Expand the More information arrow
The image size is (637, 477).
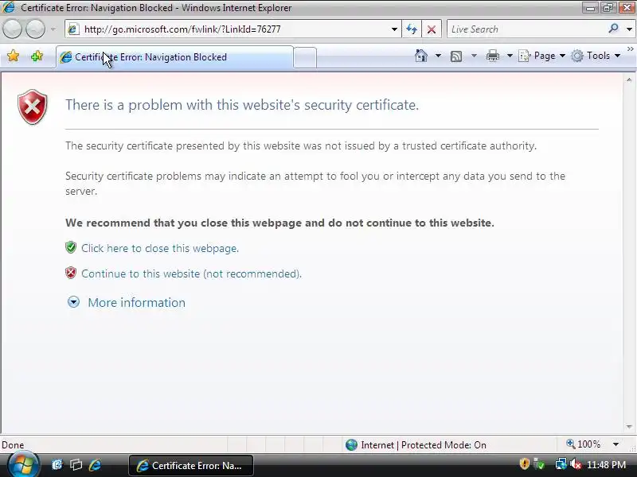click(73, 302)
